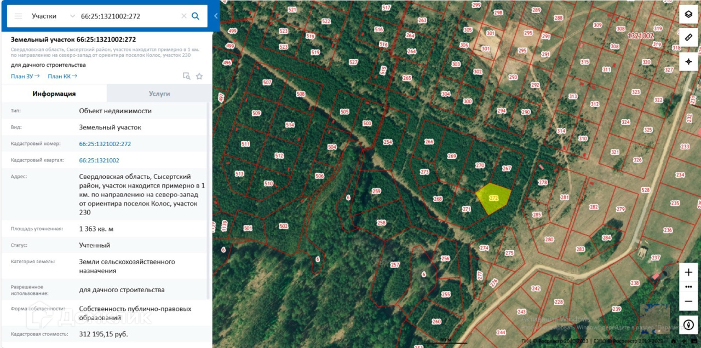Viewport: 701px width, 348px height.
Task: Open the map layers button
Action: coord(688,14)
